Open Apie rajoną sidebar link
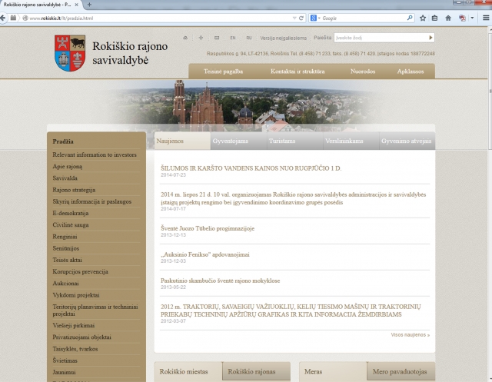The image size is (492, 382). [x=67, y=167]
